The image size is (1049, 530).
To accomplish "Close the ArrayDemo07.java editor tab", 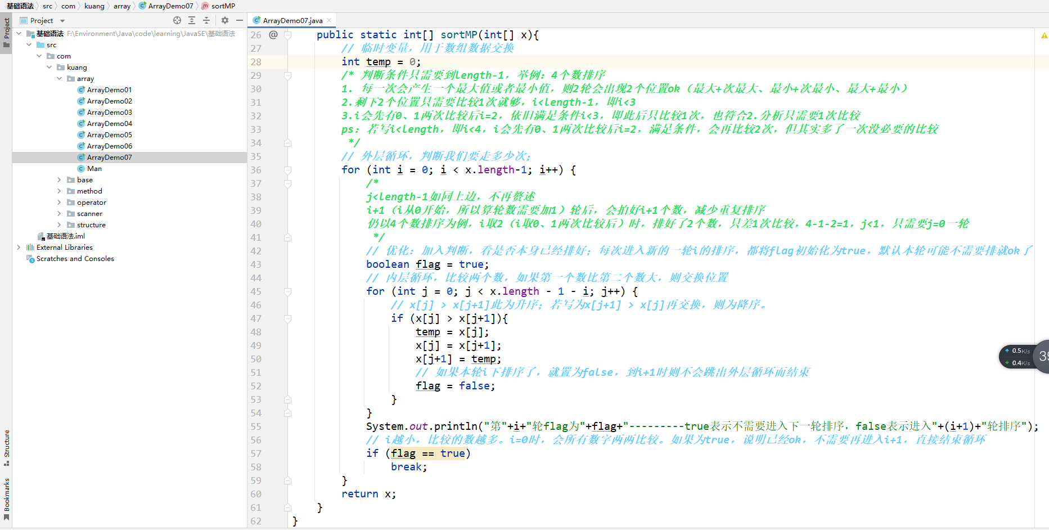I will pyautogui.click(x=329, y=20).
